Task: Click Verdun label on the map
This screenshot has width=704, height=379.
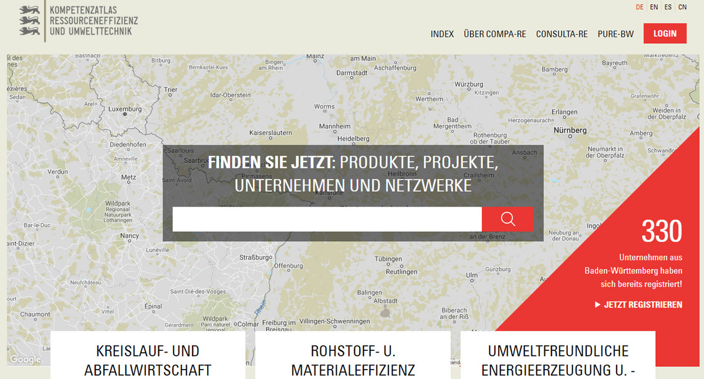Action: pyautogui.click(x=57, y=171)
